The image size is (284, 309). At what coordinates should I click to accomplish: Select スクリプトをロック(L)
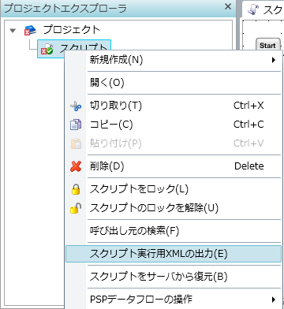pos(174,189)
